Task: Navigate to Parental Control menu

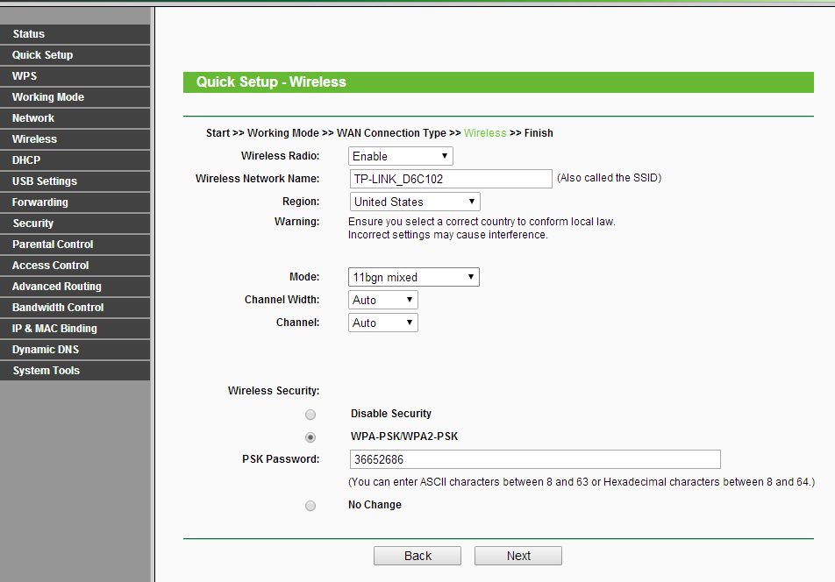Action: pyautogui.click(x=75, y=245)
